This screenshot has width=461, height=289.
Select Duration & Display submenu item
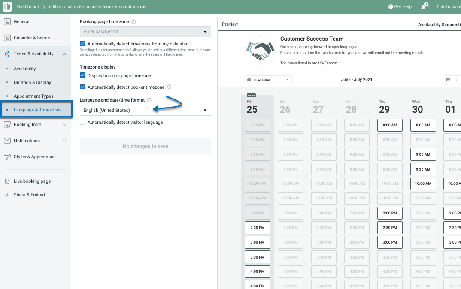coord(32,82)
